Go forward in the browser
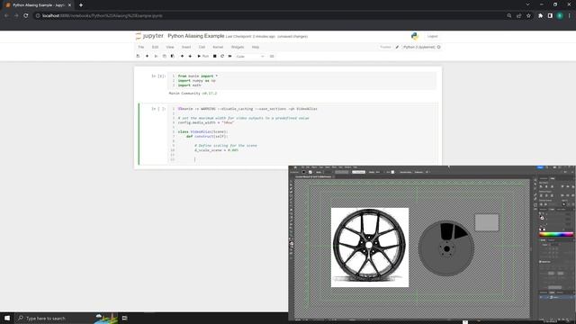Viewport: 576px width, 324px height. (x=16, y=16)
